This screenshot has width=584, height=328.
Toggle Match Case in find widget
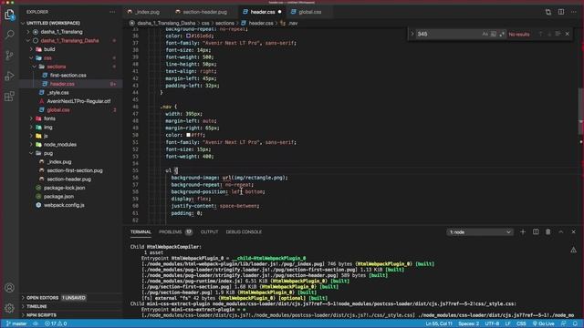(485, 34)
